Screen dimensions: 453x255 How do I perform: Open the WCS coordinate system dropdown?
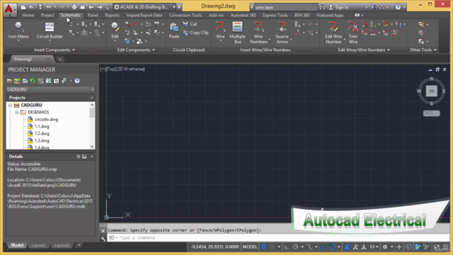(x=431, y=113)
